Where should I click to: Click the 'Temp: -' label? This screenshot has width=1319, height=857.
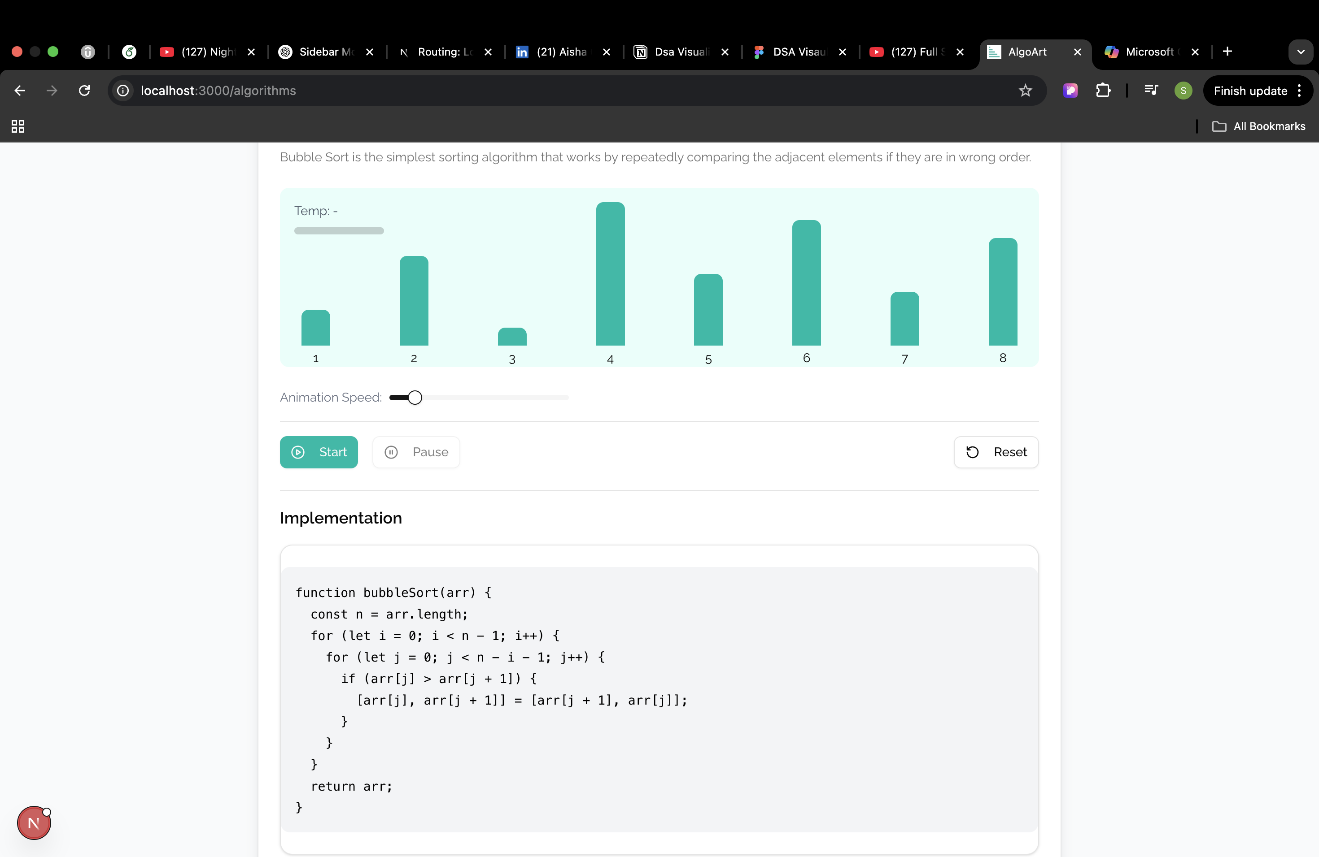[316, 211]
